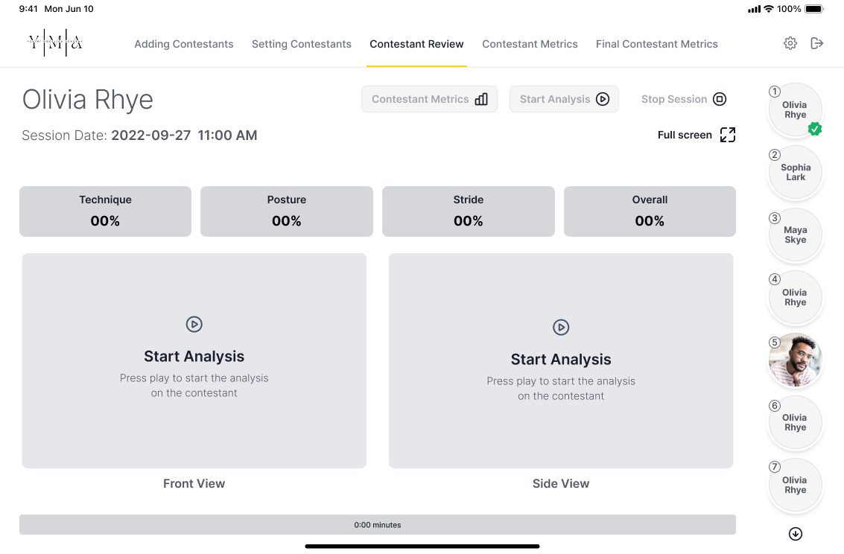
Task: Select contestant 1 Olivia Rhye
Action: (795, 109)
